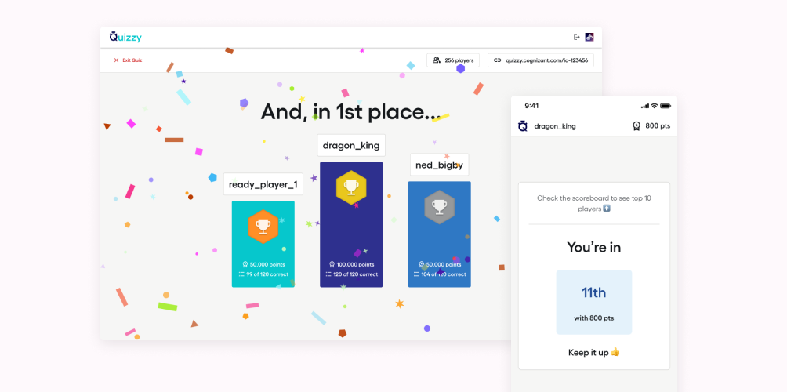The image size is (787, 392).
Task: Click the chain link icon beside quiz URL
Action: click(x=498, y=60)
